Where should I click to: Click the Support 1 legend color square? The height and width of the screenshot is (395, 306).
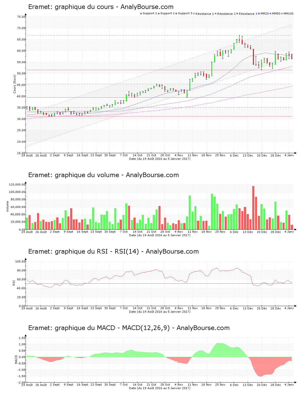tap(141, 14)
